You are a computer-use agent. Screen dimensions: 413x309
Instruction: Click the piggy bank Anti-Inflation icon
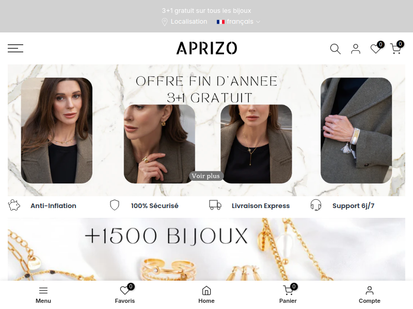[x=14, y=205]
